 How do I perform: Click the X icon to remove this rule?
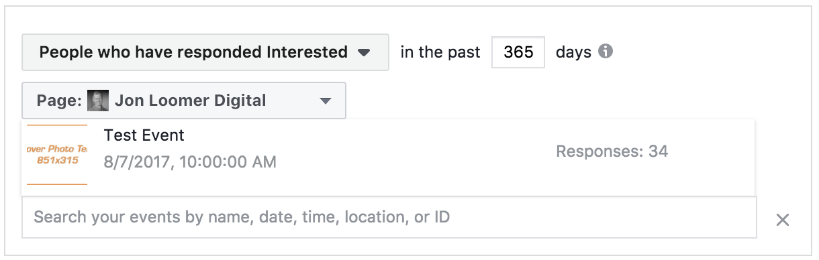point(782,220)
